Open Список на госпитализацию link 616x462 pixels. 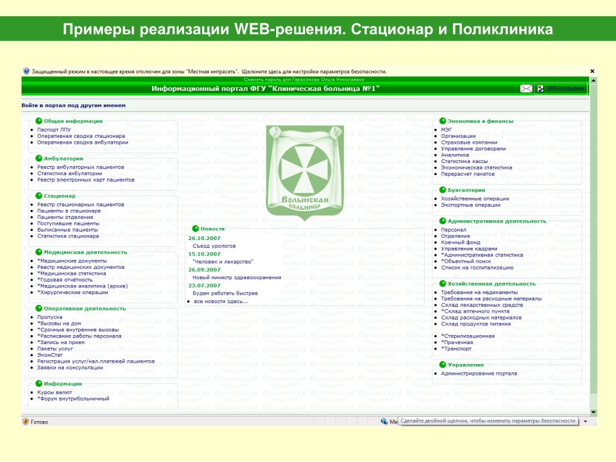click(x=477, y=268)
